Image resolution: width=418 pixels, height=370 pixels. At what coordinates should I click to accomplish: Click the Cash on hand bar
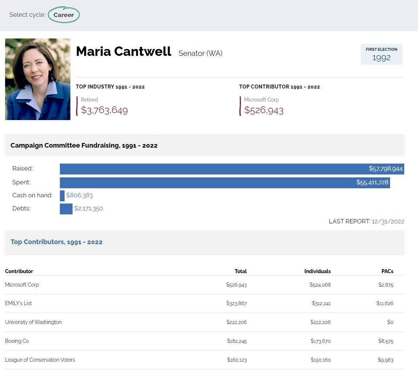click(x=62, y=196)
